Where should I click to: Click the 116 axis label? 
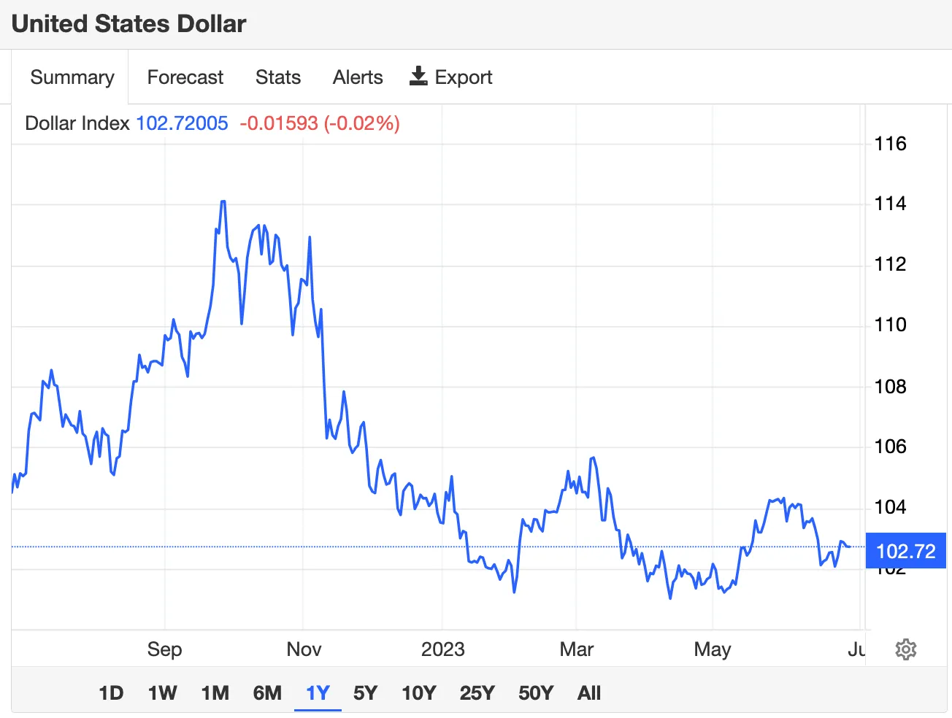tap(891, 144)
